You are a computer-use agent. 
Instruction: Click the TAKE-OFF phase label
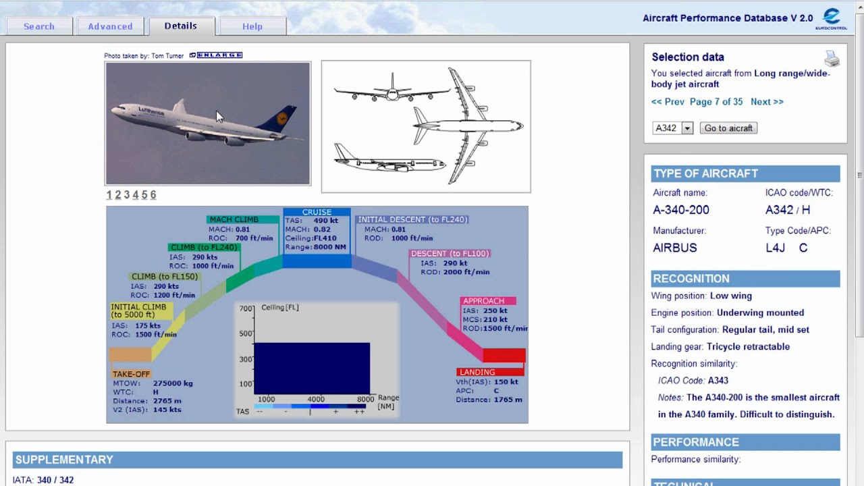(131, 374)
